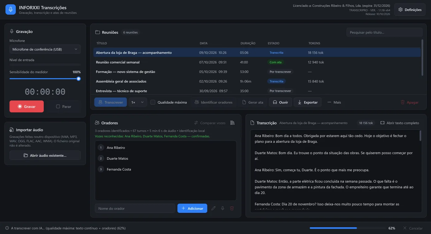Open the Microfone de conferência (USB) dropdown
This screenshot has width=431, height=234.
[x=45, y=49]
